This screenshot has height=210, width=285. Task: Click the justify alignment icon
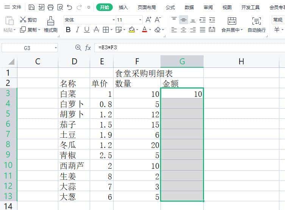pyautogui.click(x=202, y=30)
